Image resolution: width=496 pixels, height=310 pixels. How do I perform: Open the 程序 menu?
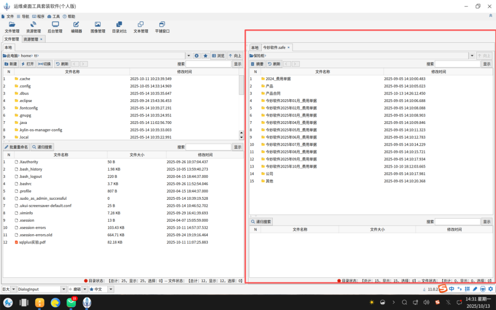(38, 17)
